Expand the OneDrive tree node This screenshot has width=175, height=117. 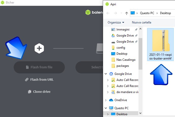(106, 100)
